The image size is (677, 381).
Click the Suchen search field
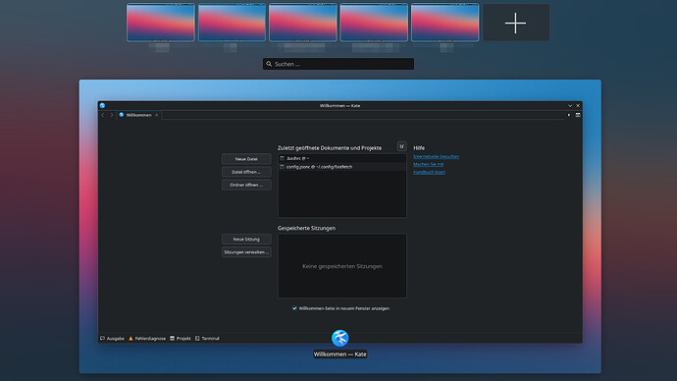338,64
